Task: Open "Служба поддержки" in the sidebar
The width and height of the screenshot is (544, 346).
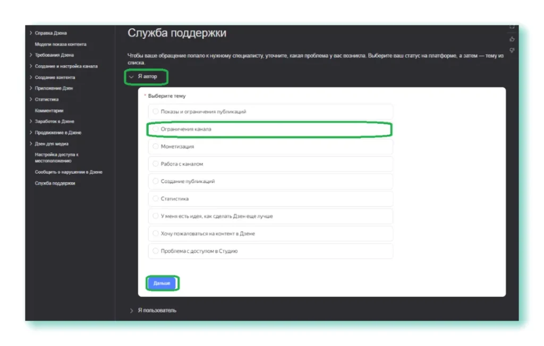Action: 55,183
